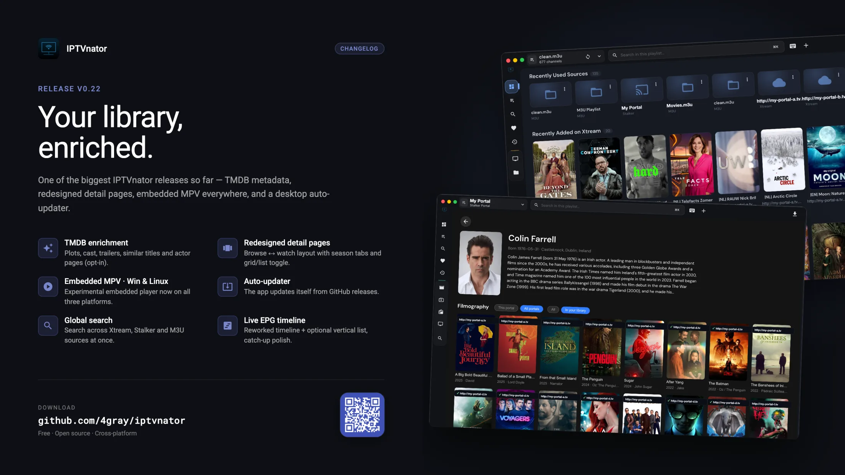Open the series play-screen icon in the My Portal sidebar
This screenshot has height=475, width=845.
click(x=441, y=300)
